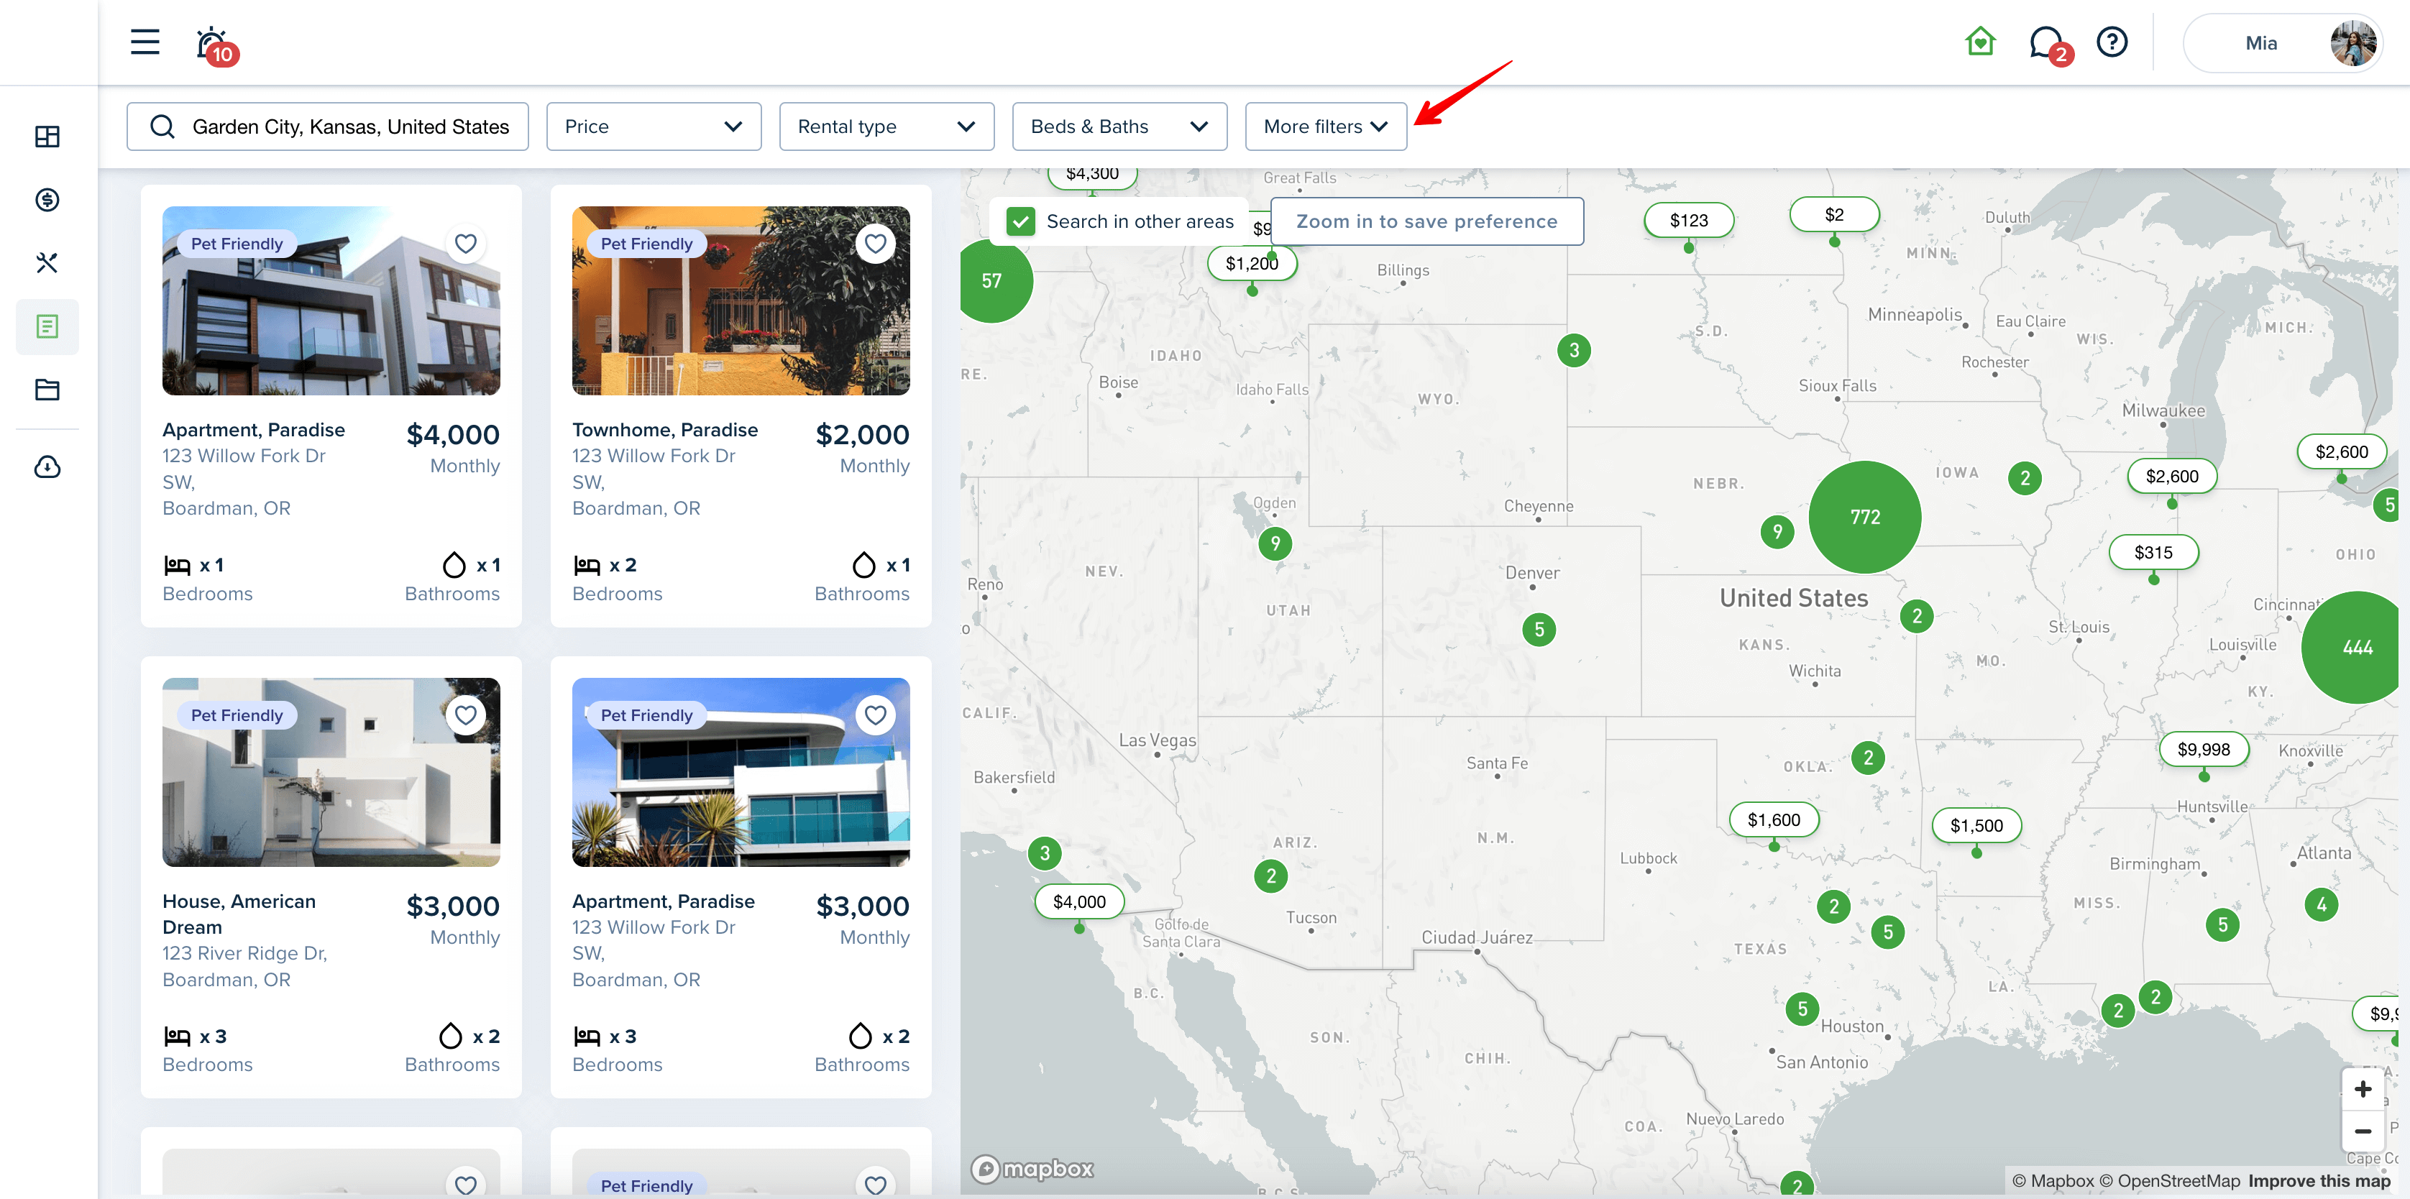Uncheck Search in other areas

1021,221
